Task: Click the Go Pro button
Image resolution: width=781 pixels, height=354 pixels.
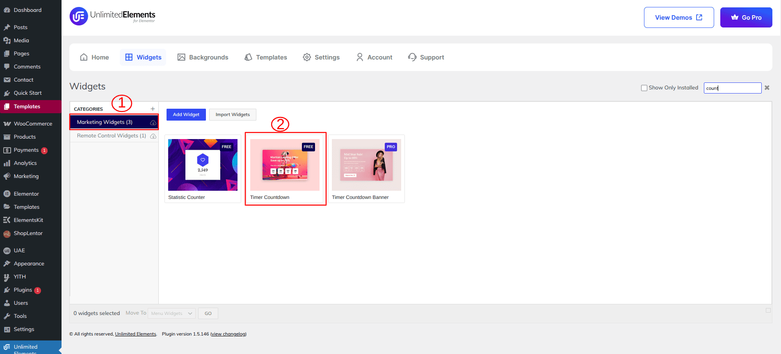Action: click(x=746, y=17)
